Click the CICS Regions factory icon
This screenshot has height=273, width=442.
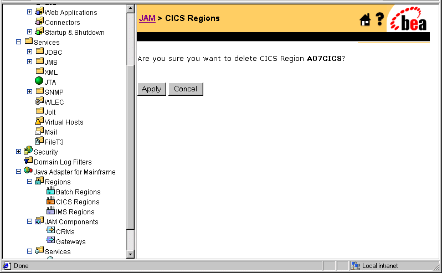50,200
